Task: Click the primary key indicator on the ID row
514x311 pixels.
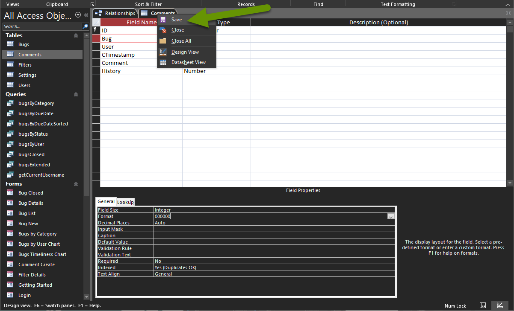Action: pyautogui.click(x=96, y=30)
